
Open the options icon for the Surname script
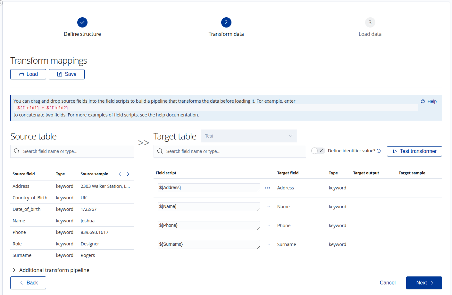(x=267, y=244)
